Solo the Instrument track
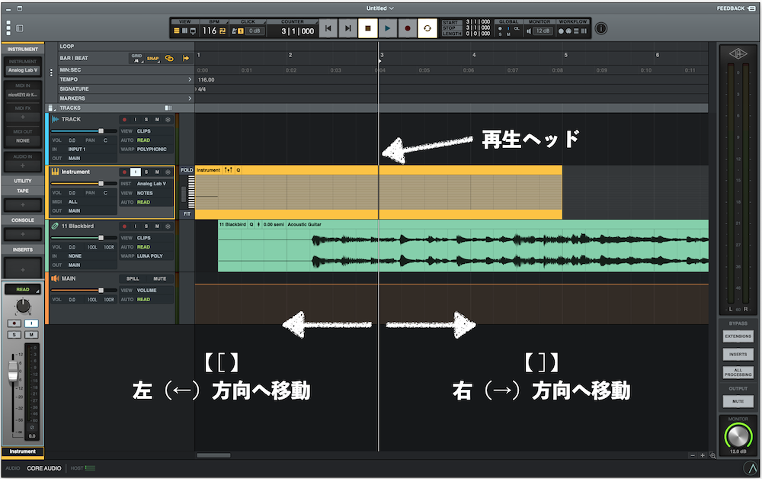 point(146,172)
